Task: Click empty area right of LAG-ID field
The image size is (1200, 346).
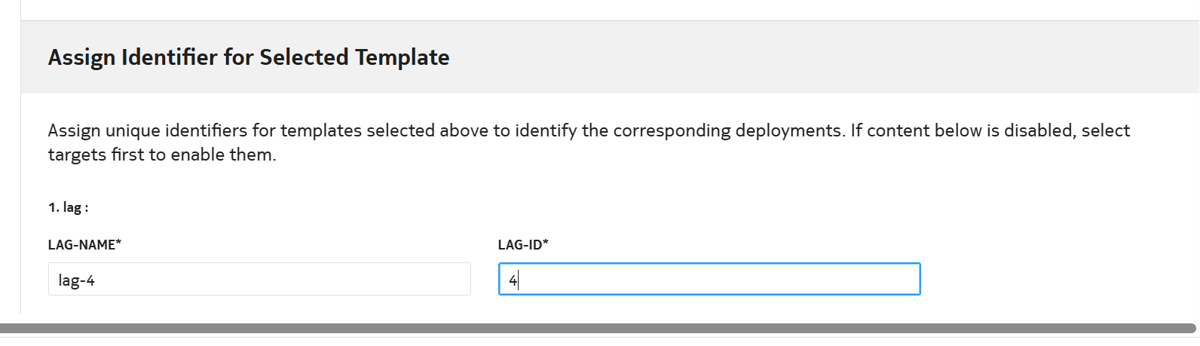Action: [x=1055, y=280]
